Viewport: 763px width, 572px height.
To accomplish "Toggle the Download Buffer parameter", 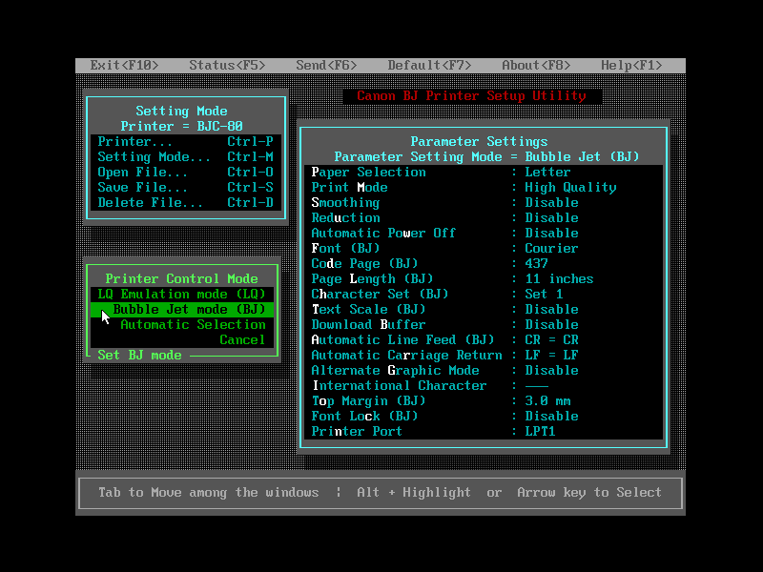I will (x=484, y=324).
